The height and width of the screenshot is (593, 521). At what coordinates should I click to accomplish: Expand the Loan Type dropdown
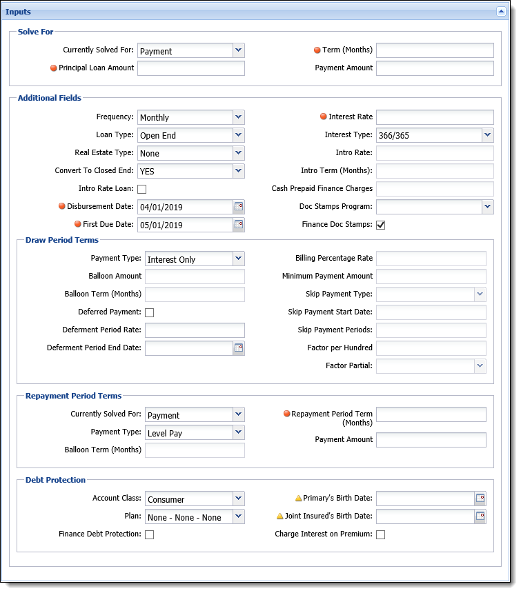238,135
